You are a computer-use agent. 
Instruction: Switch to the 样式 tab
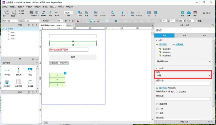[204, 35]
